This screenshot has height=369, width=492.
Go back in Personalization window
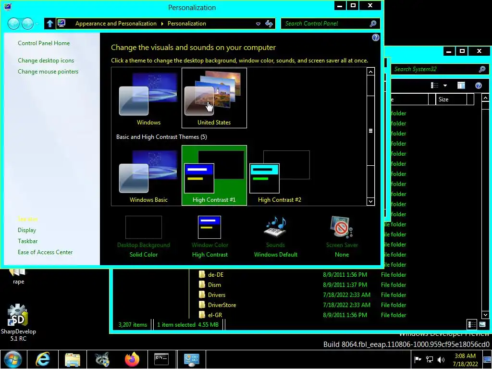pyautogui.click(x=13, y=24)
